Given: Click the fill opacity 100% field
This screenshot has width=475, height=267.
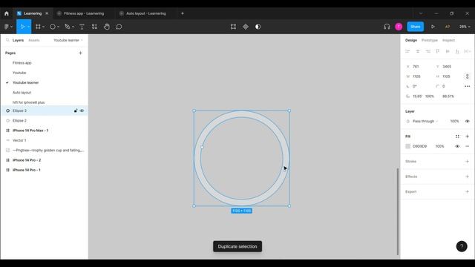Looking at the screenshot, I should (440, 146).
